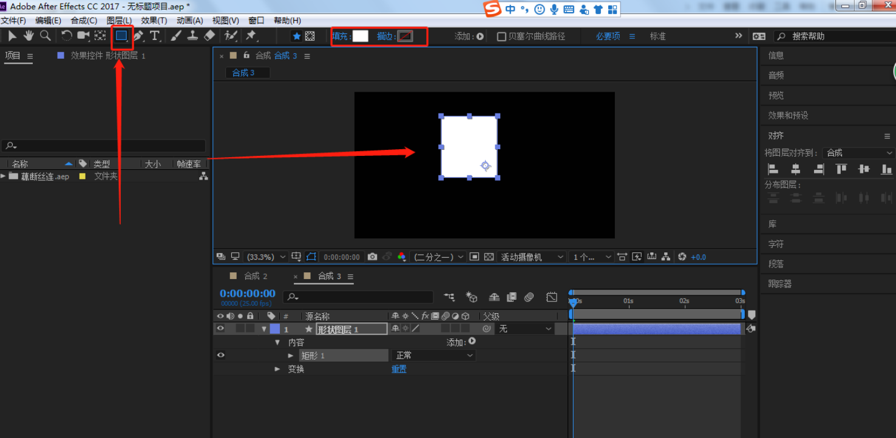Toggle fast previews lightning icon
Viewport: 896px width, 438px height.
(x=636, y=257)
